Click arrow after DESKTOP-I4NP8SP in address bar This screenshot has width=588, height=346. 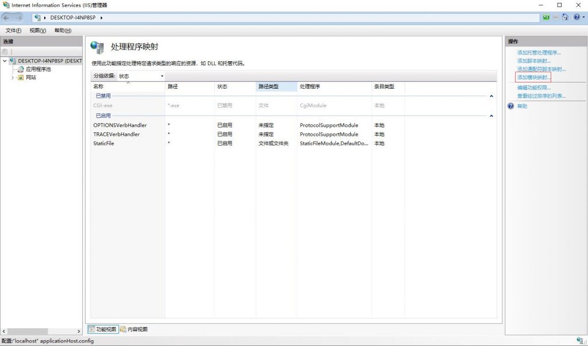(101, 18)
